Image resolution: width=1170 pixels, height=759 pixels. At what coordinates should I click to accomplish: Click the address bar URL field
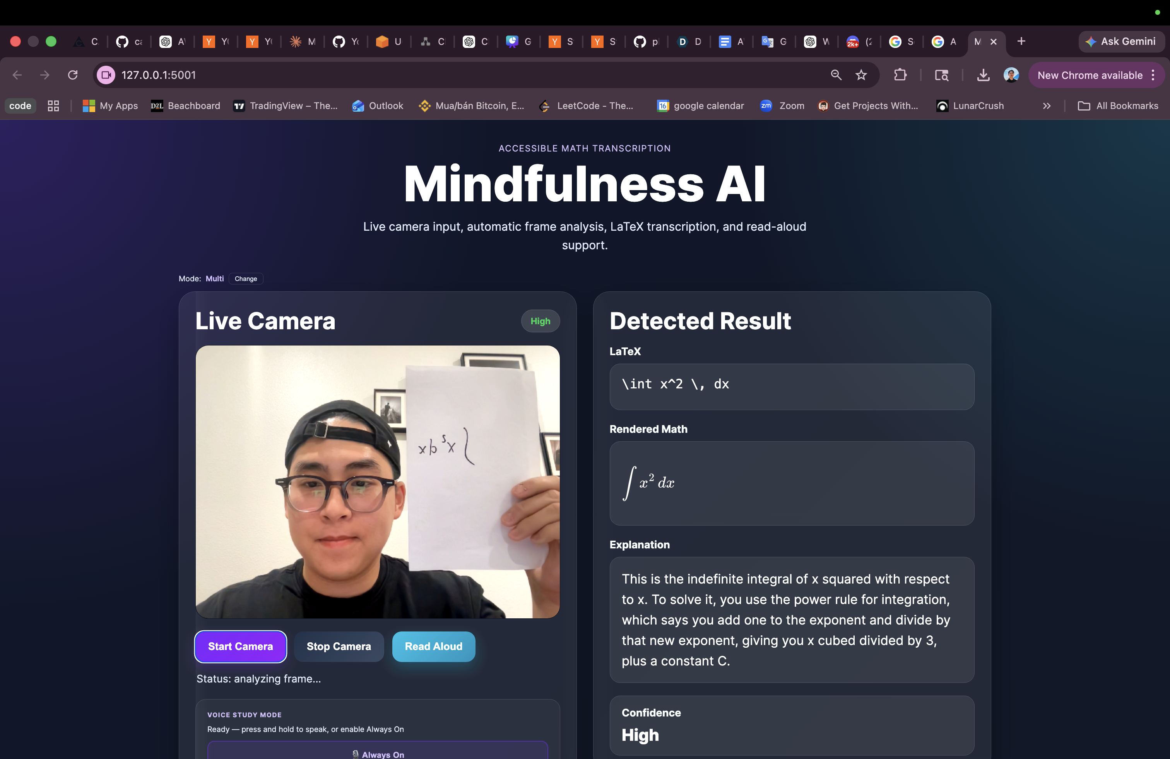(443, 75)
